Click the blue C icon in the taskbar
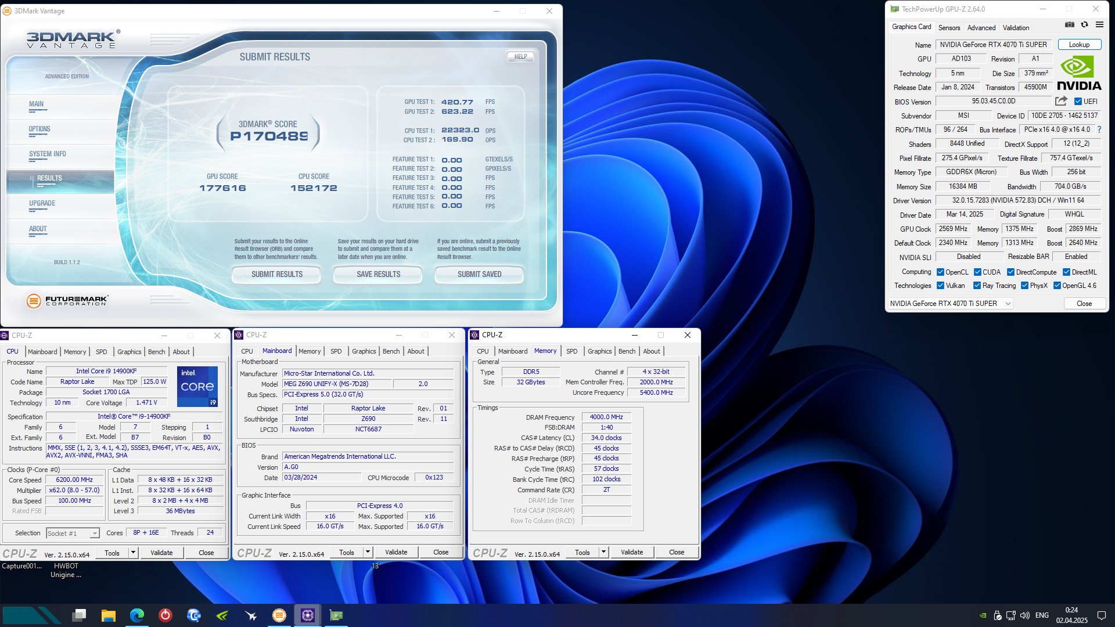The height and width of the screenshot is (627, 1115). [194, 615]
